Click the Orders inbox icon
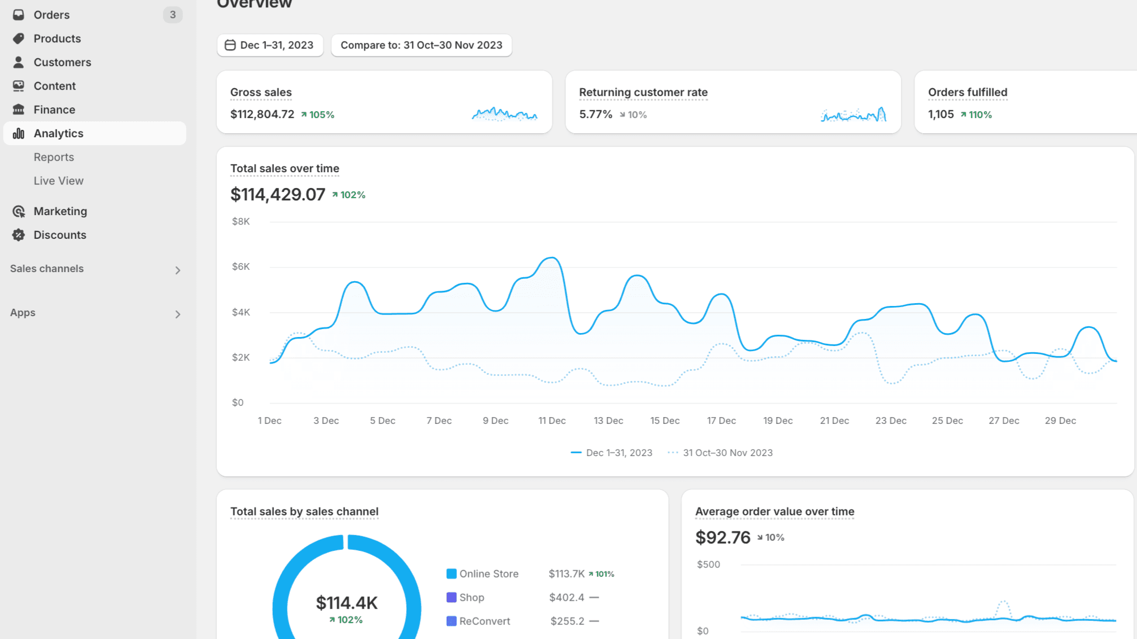The height and width of the screenshot is (639, 1137). point(18,15)
